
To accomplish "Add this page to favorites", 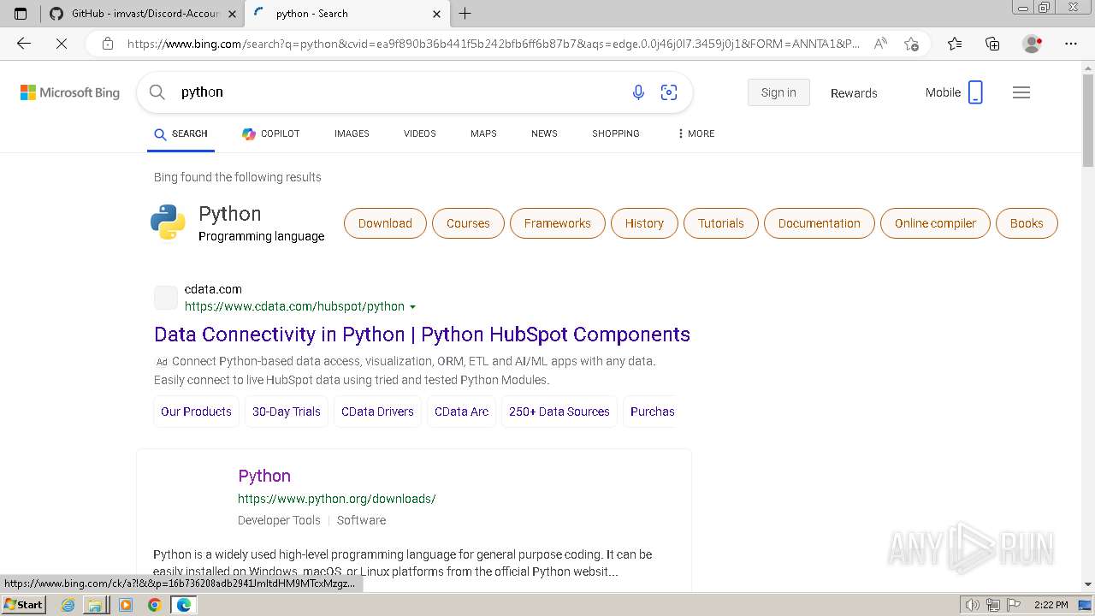I will (x=911, y=44).
